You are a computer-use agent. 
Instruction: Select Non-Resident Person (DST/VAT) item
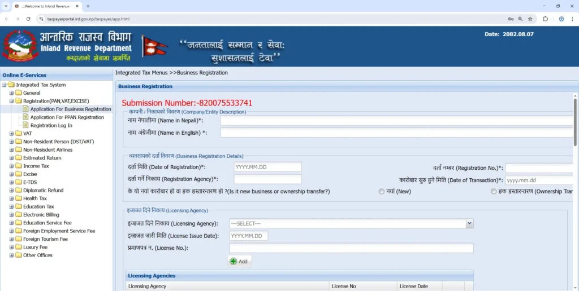(x=59, y=142)
